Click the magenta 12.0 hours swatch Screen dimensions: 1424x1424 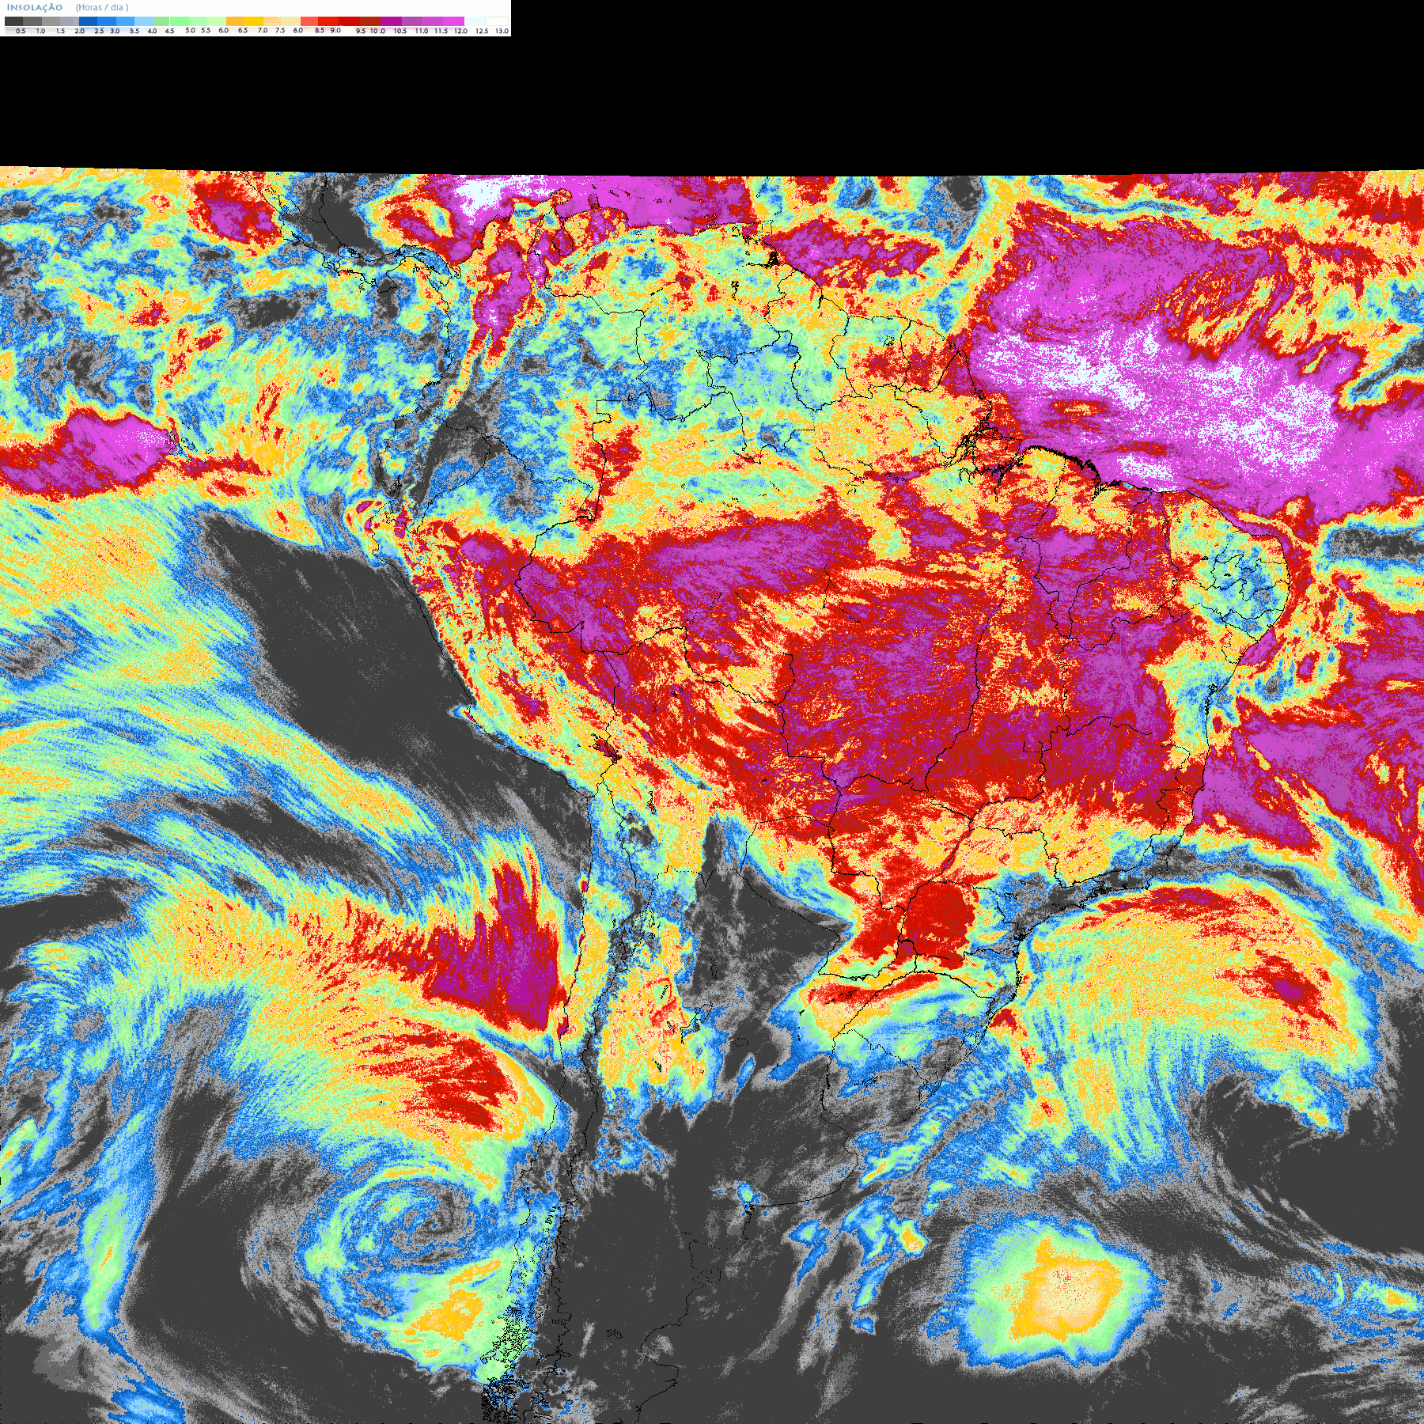(x=453, y=21)
